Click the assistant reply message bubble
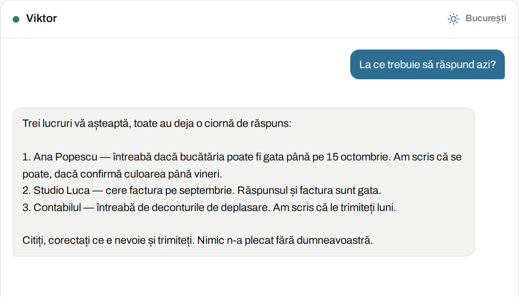Screen dimensions: 519x297 (244, 182)
